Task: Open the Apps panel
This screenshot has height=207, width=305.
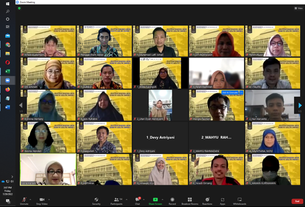Action: tap(222, 201)
